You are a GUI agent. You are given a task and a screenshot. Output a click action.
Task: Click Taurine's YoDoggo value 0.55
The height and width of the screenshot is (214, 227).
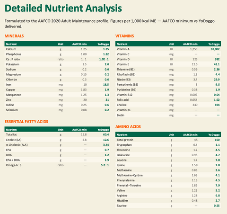[x=217, y=205]
